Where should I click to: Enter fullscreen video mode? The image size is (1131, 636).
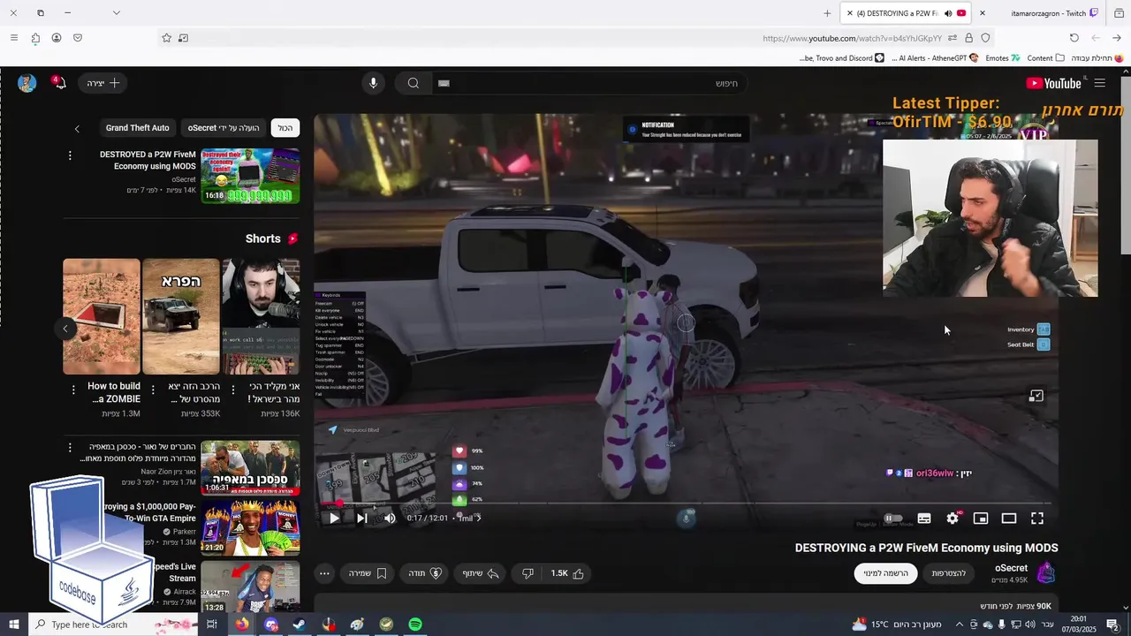click(1037, 519)
